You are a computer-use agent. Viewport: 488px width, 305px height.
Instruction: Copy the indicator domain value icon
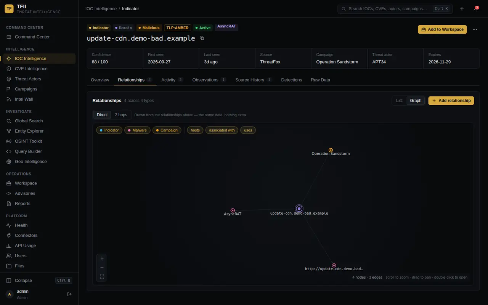point(202,38)
